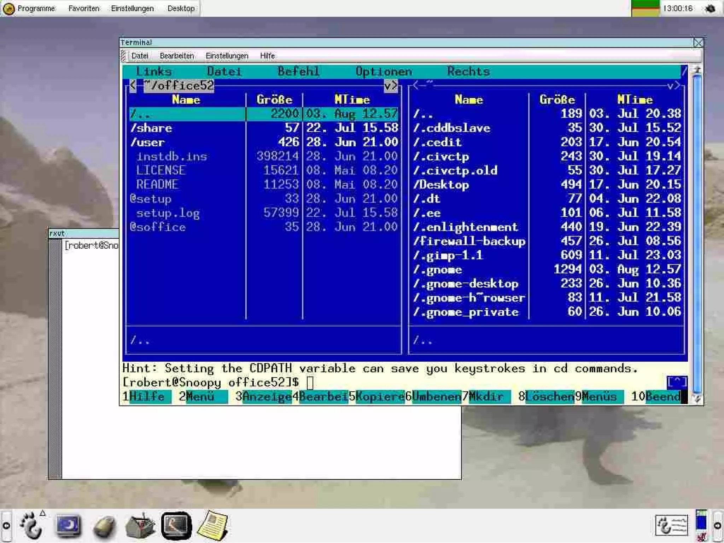Click the GNOME pager applet icon

(x=671, y=525)
